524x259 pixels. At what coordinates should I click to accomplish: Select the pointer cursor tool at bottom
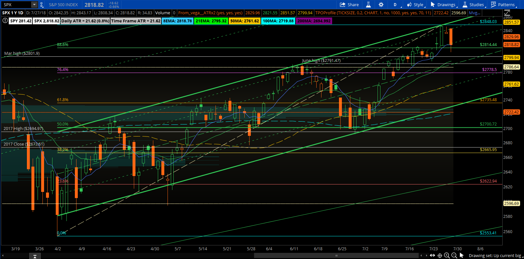[462, 255]
